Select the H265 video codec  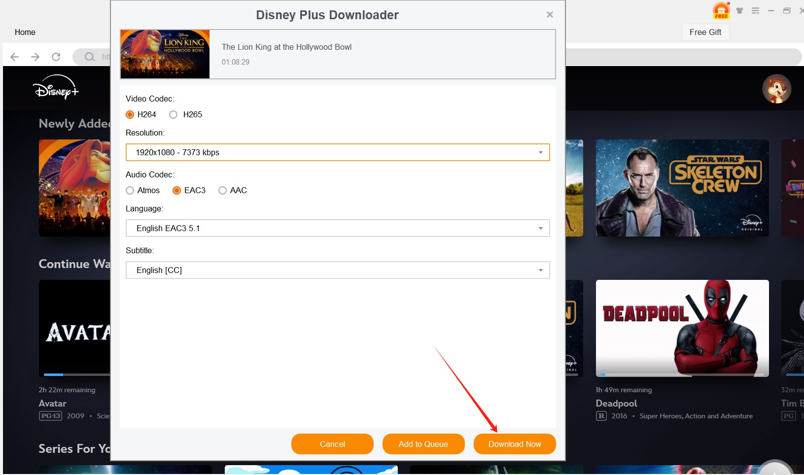coord(173,114)
